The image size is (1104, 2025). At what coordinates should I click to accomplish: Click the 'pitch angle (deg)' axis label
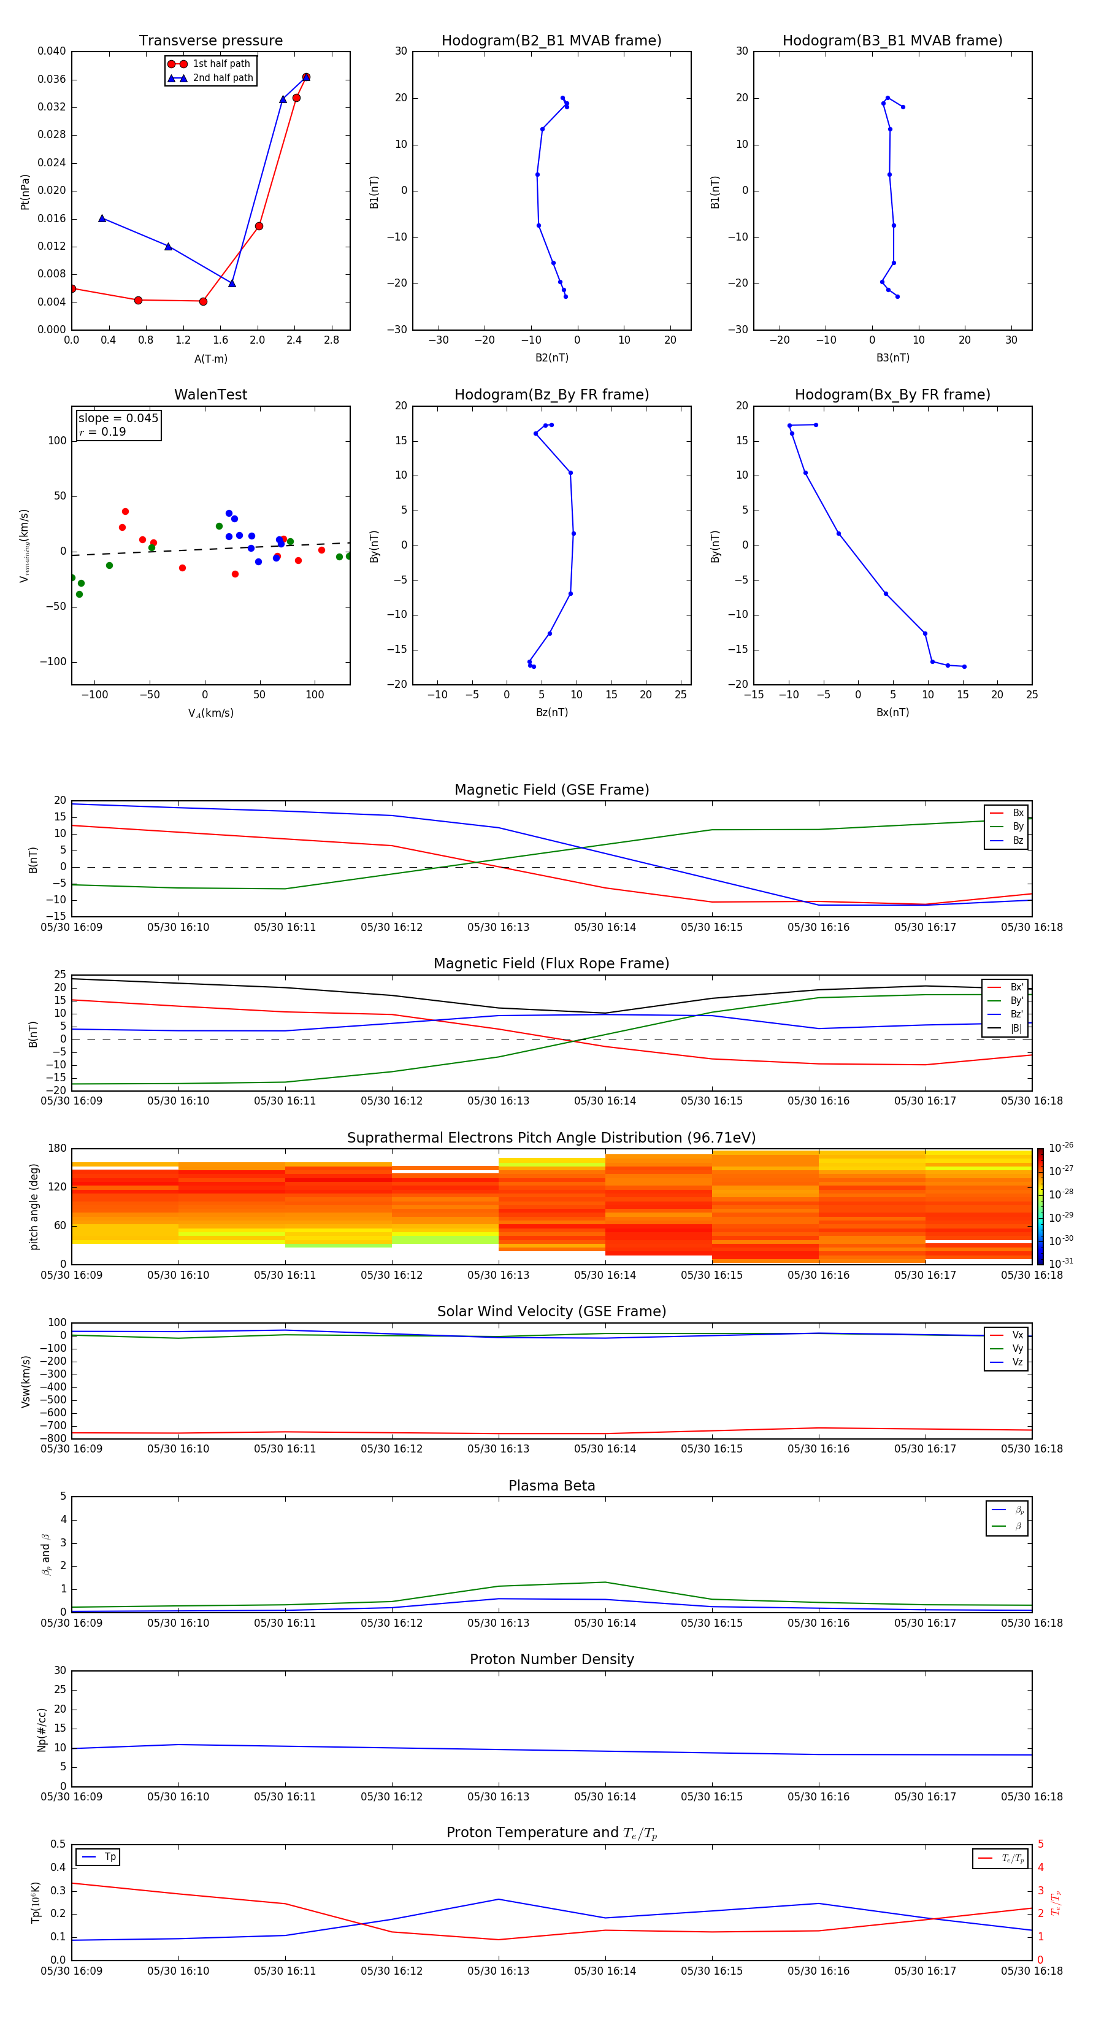click(x=34, y=1206)
